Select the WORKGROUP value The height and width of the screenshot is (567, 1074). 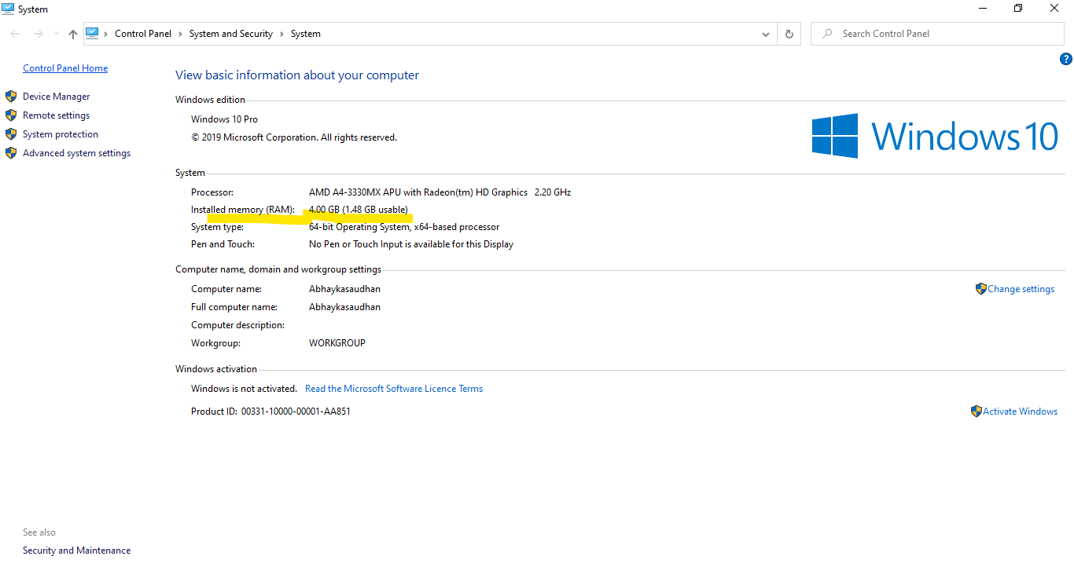337,343
